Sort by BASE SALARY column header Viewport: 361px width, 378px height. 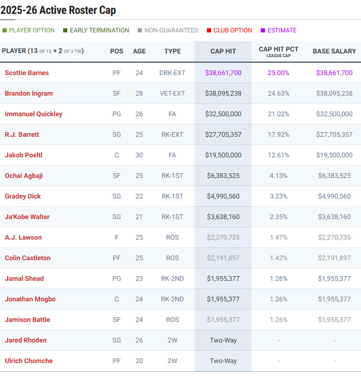(334, 51)
